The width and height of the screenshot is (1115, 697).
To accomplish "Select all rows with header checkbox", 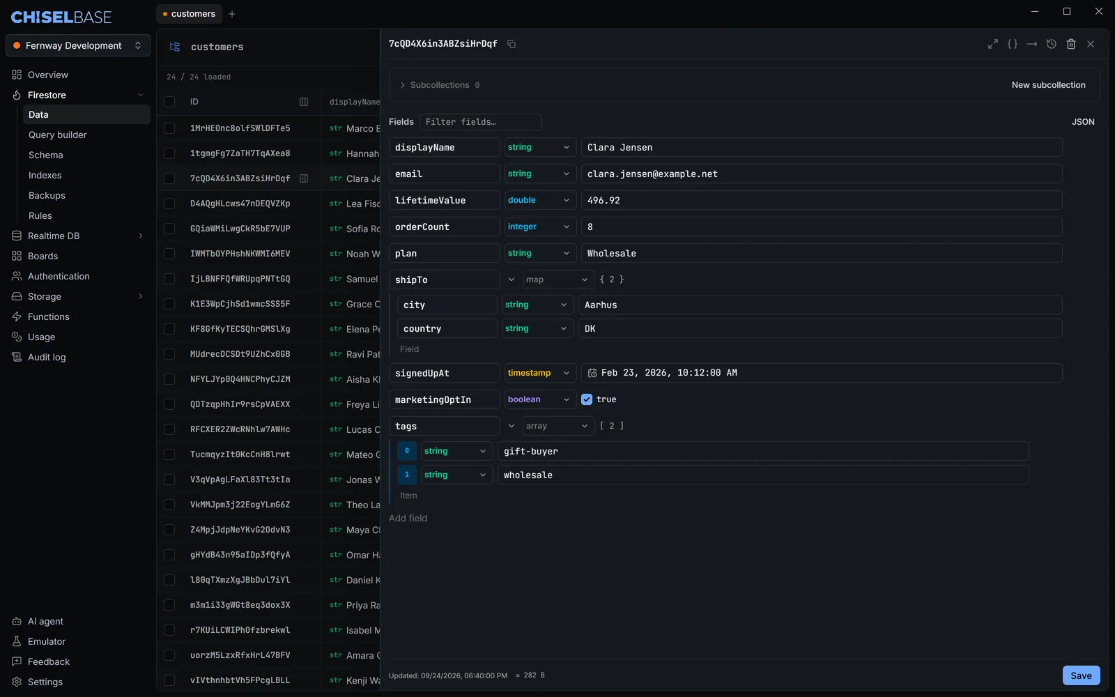I will (169, 102).
